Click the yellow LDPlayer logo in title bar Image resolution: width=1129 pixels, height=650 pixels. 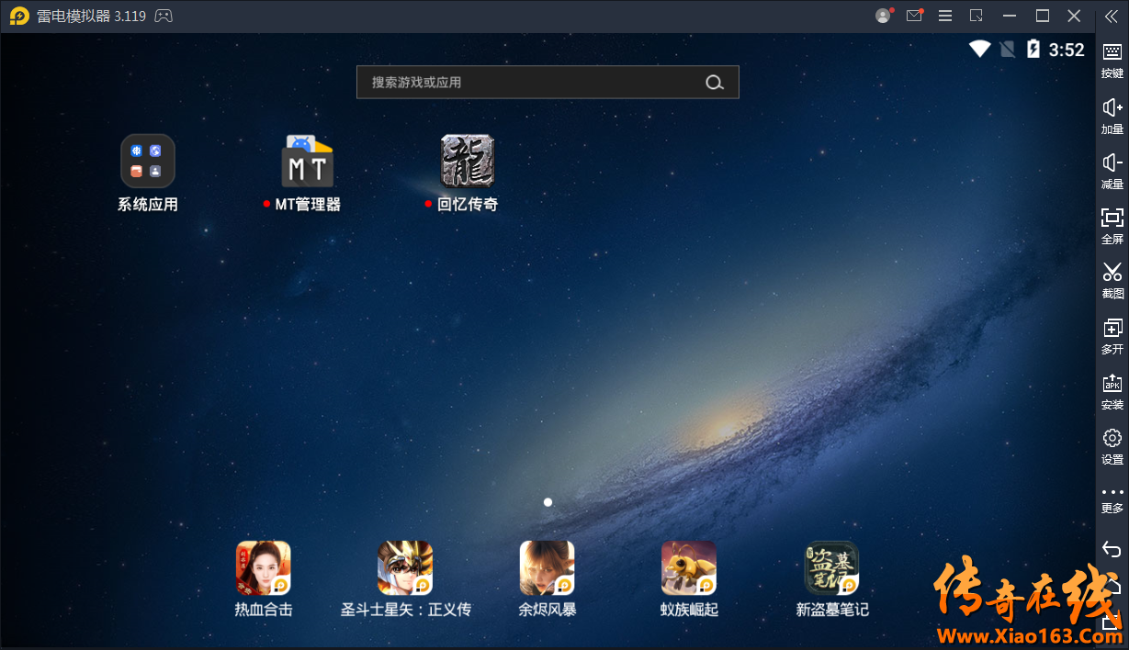19,16
